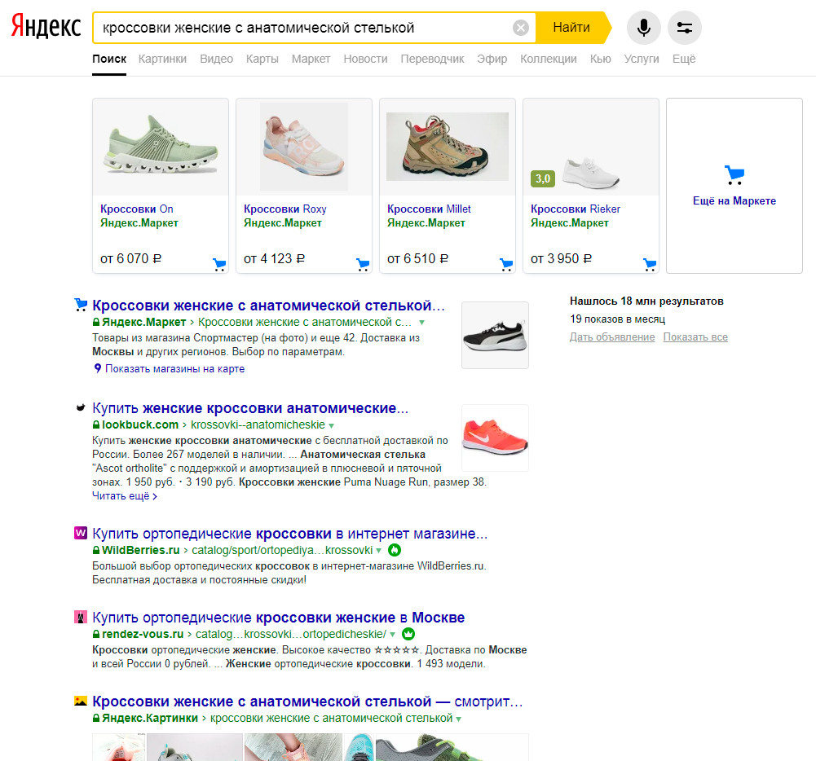Expand the rendez-vous.ru URL dropdown arrow

(392, 635)
